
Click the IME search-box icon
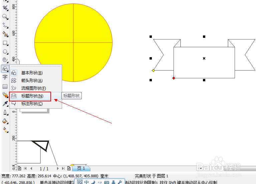click(x=80, y=182)
